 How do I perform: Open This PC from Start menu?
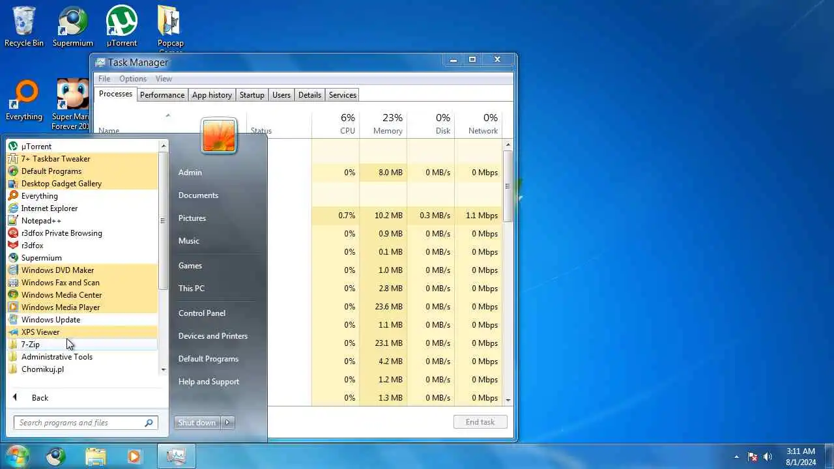coord(192,289)
